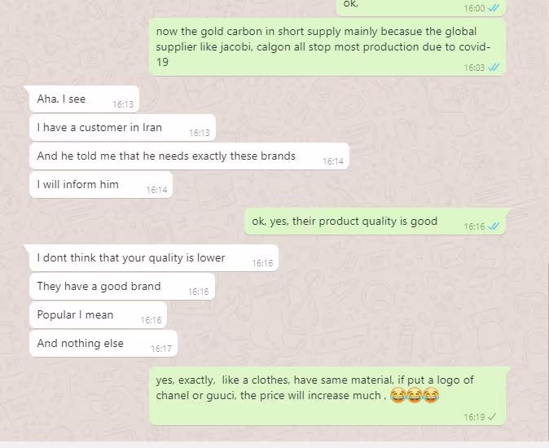549x448 pixels.
Task: Click the first laughing emoji in the last message
Action: [397, 396]
